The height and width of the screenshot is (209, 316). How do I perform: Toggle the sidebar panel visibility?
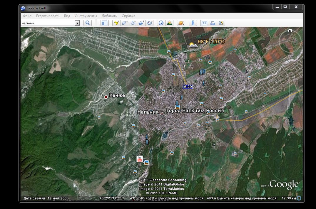(x=105, y=23)
